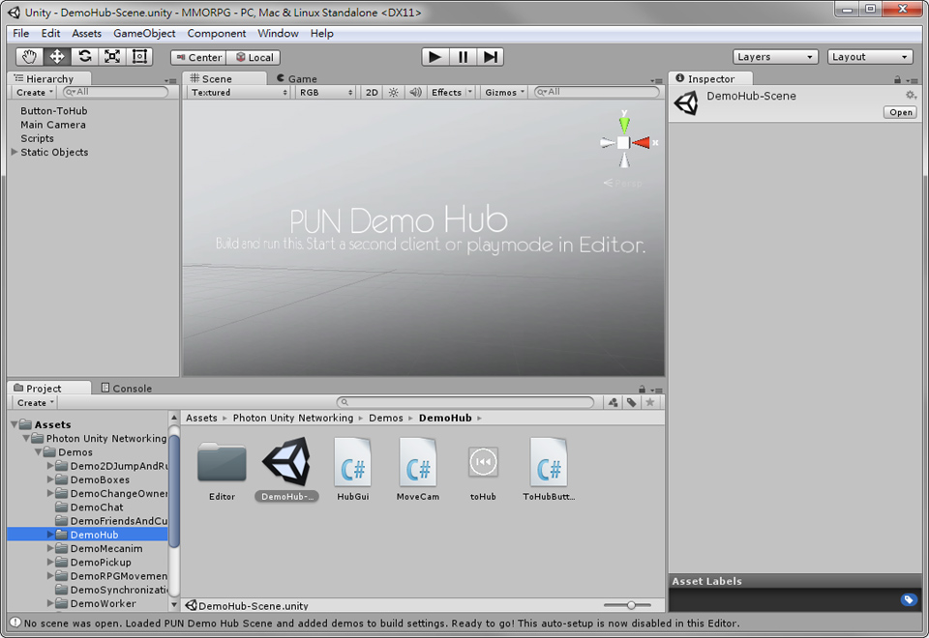Select the Rect transform tool
Image resolution: width=929 pixels, height=638 pixels.
[x=139, y=56]
